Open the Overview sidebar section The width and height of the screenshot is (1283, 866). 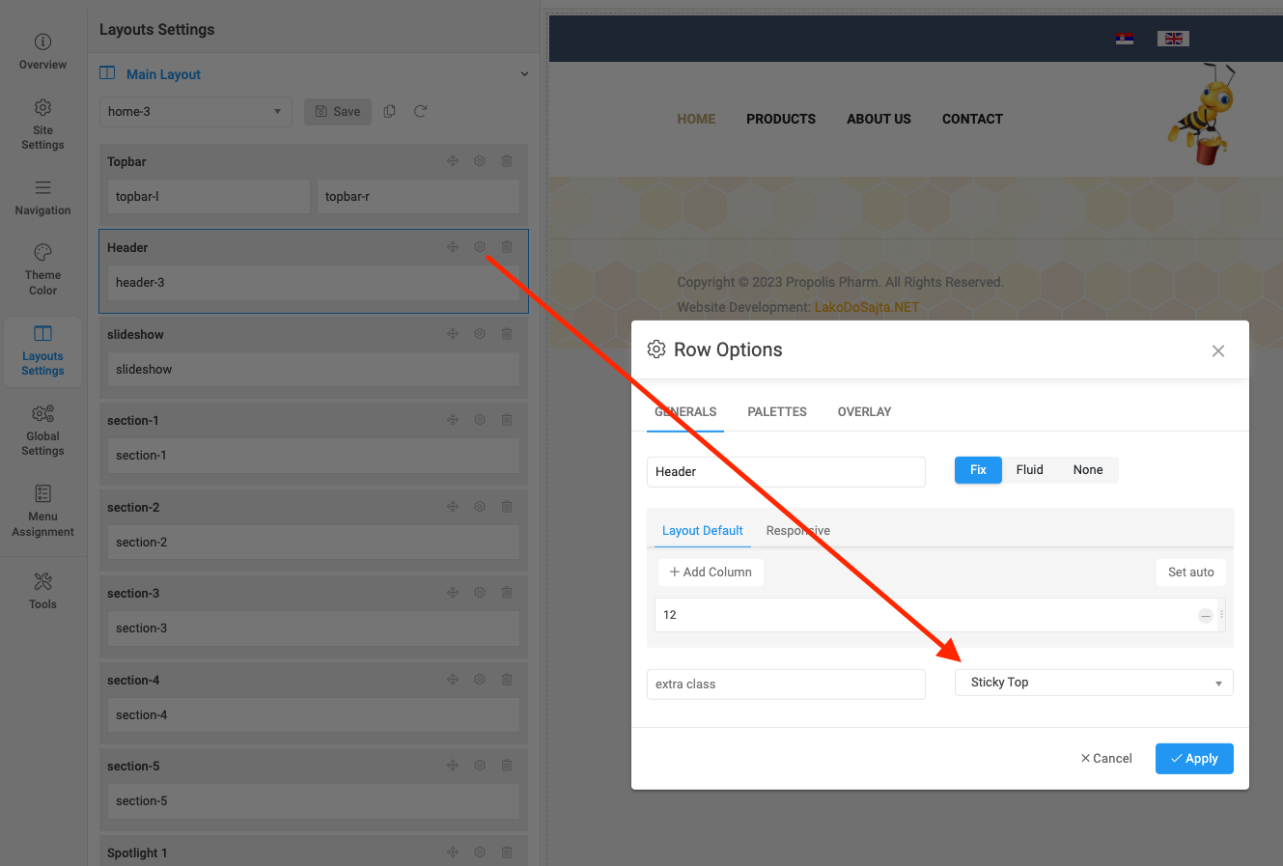point(42,52)
